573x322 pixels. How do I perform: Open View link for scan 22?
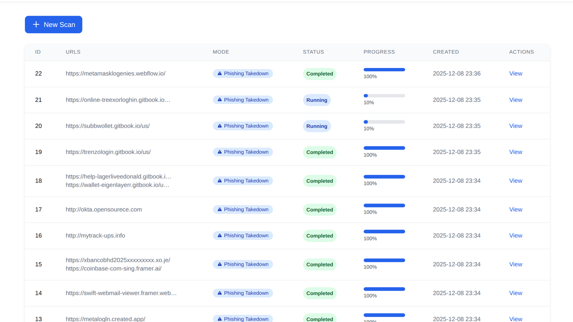516,73
